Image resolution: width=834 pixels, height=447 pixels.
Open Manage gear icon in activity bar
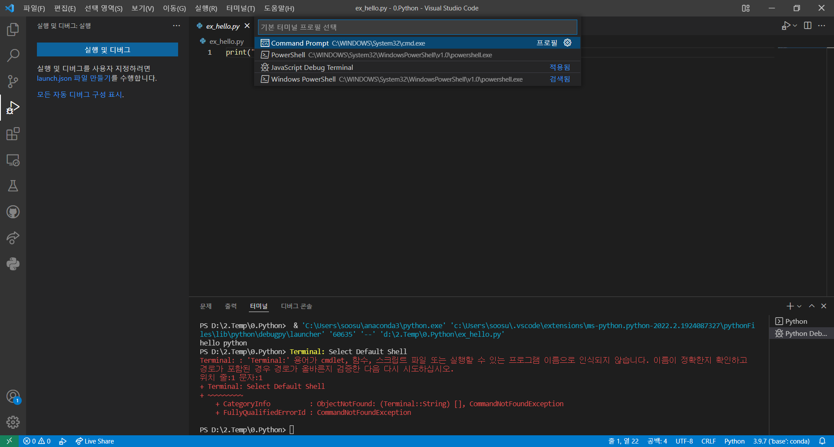13,422
